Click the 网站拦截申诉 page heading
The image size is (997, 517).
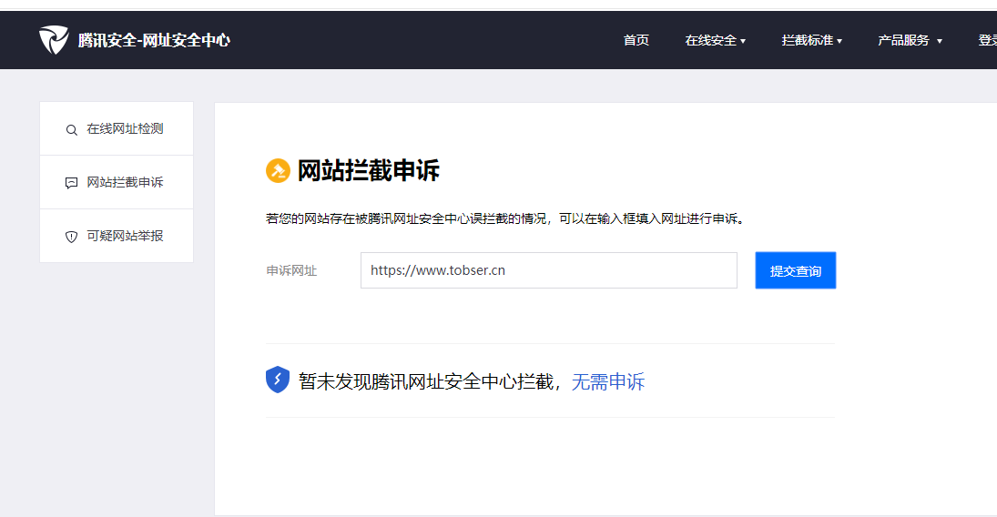tap(369, 170)
